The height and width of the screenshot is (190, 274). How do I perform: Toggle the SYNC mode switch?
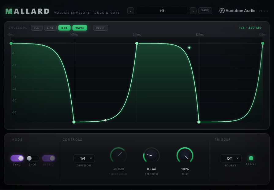[x=17, y=158]
